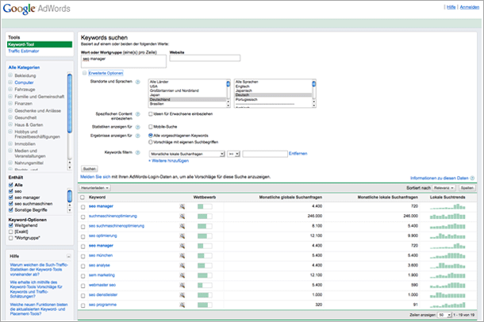Screen dimensions: 484x322
Task: Expand the Computer category
Action: [x=10, y=82]
